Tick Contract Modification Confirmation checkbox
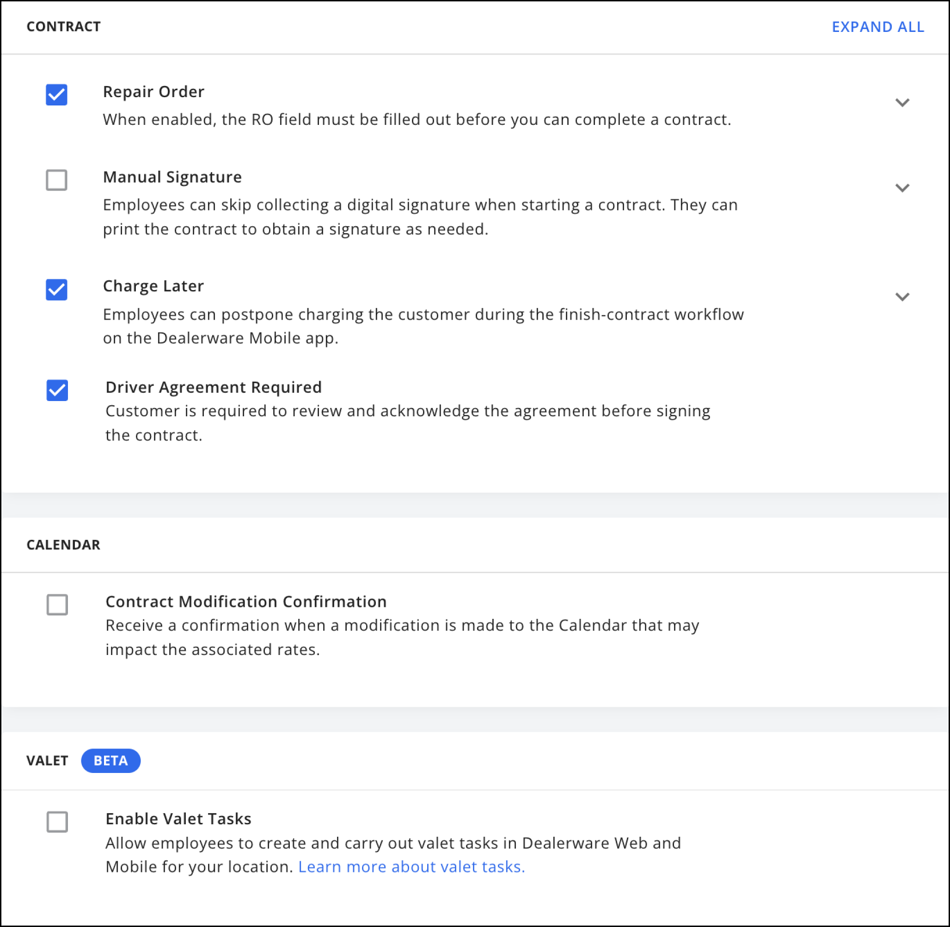The height and width of the screenshot is (927, 950). click(57, 605)
